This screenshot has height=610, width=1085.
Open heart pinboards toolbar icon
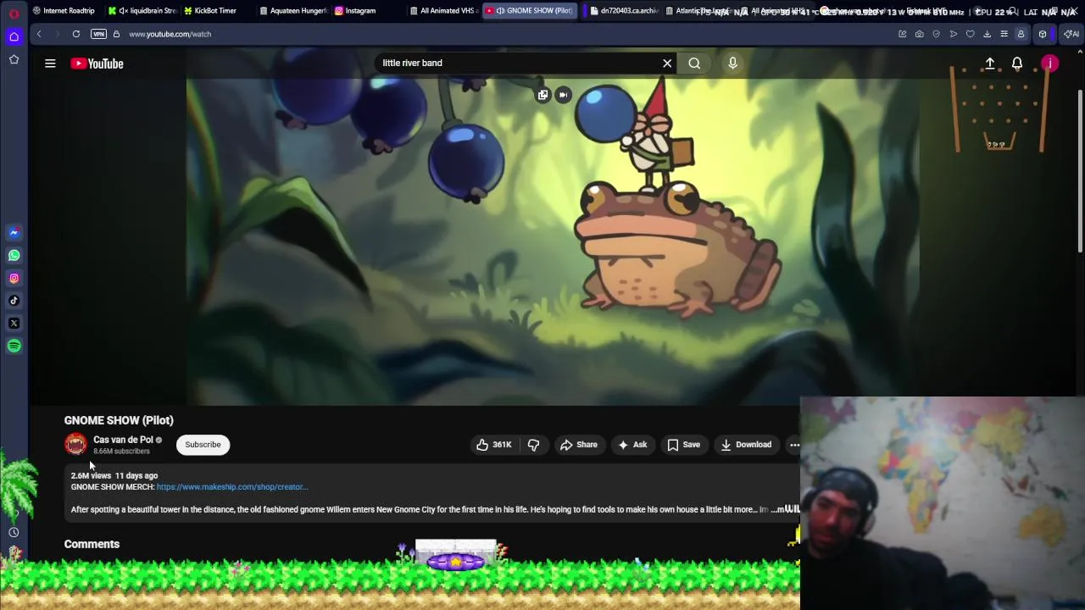pos(970,34)
